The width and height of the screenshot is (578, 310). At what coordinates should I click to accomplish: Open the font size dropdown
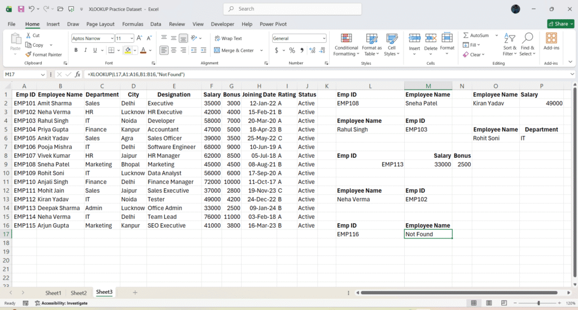pos(132,38)
